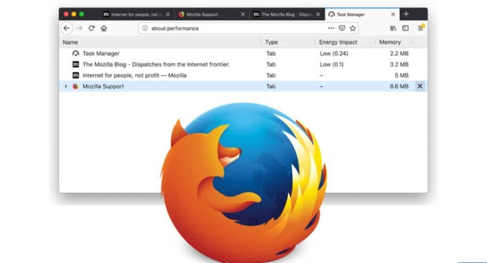Select the Task Manager tab
Screen dimensions: 487x263
click(x=362, y=14)
